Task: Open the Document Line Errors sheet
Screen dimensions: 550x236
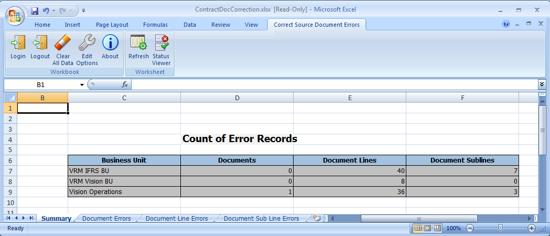Action: coord(177,219)
